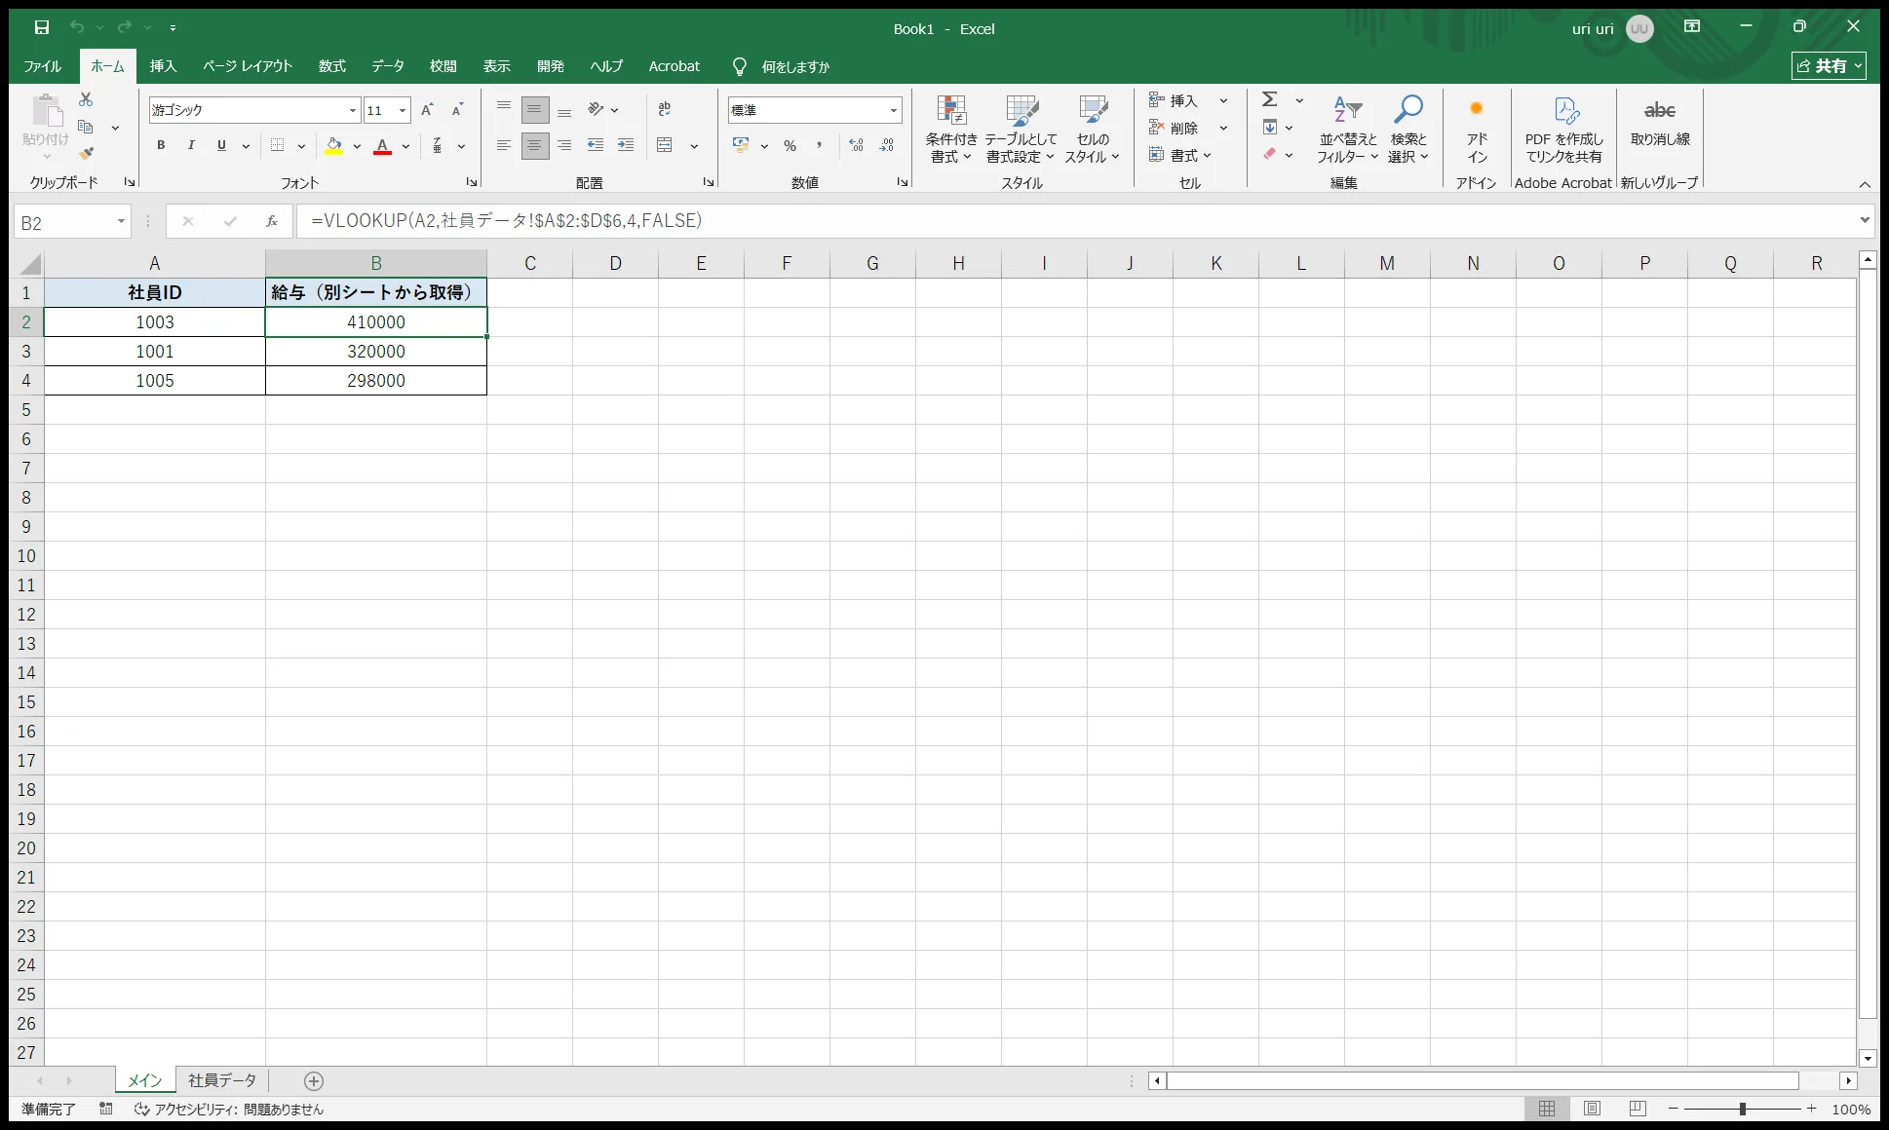Open the File tab
Screen dimensions: 1889x1130
(x=42, y=66)
